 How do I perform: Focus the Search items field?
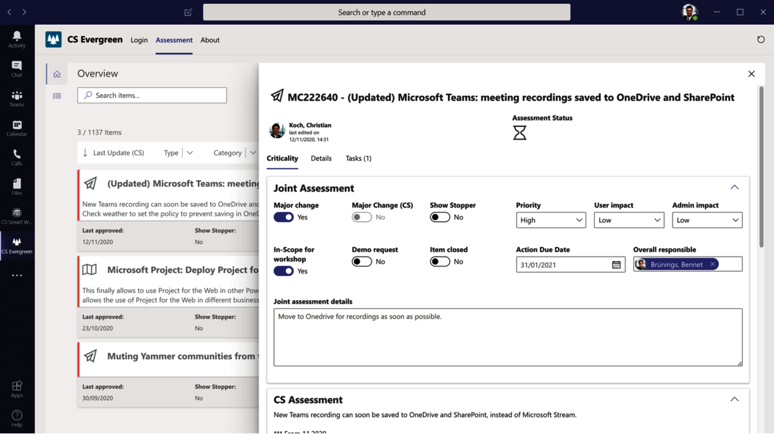[152, 95]
